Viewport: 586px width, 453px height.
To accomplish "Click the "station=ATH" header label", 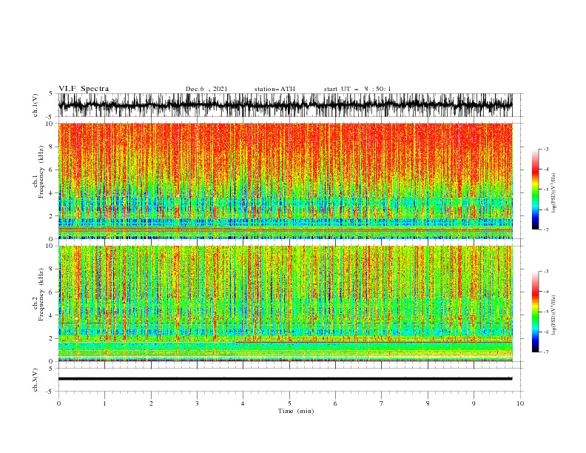I will (x=275, y=89).
